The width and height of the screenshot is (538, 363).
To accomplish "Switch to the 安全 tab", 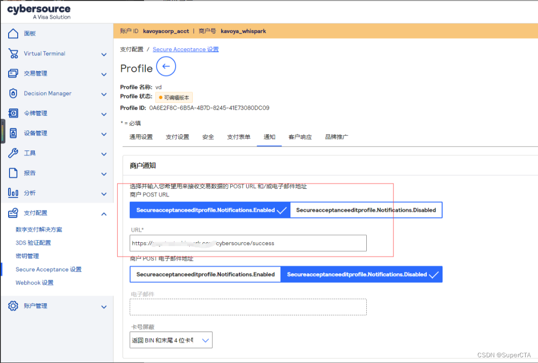I will [208, 137].
